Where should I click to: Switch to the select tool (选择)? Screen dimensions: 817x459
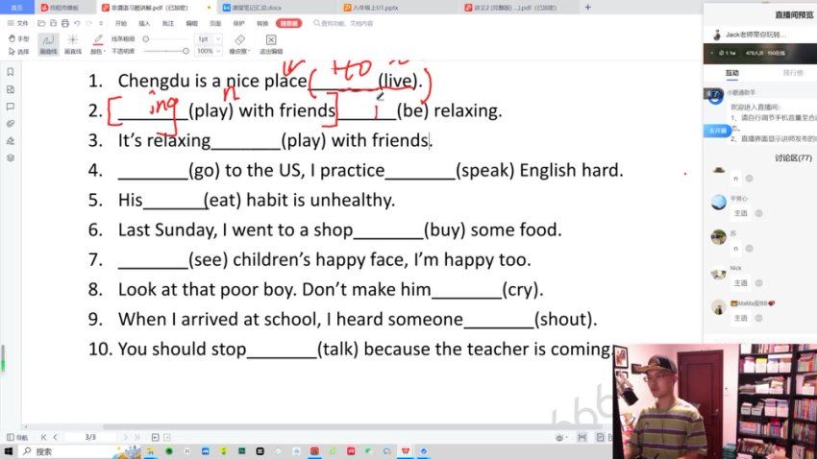pyautogui.click(x=18, y=51)
